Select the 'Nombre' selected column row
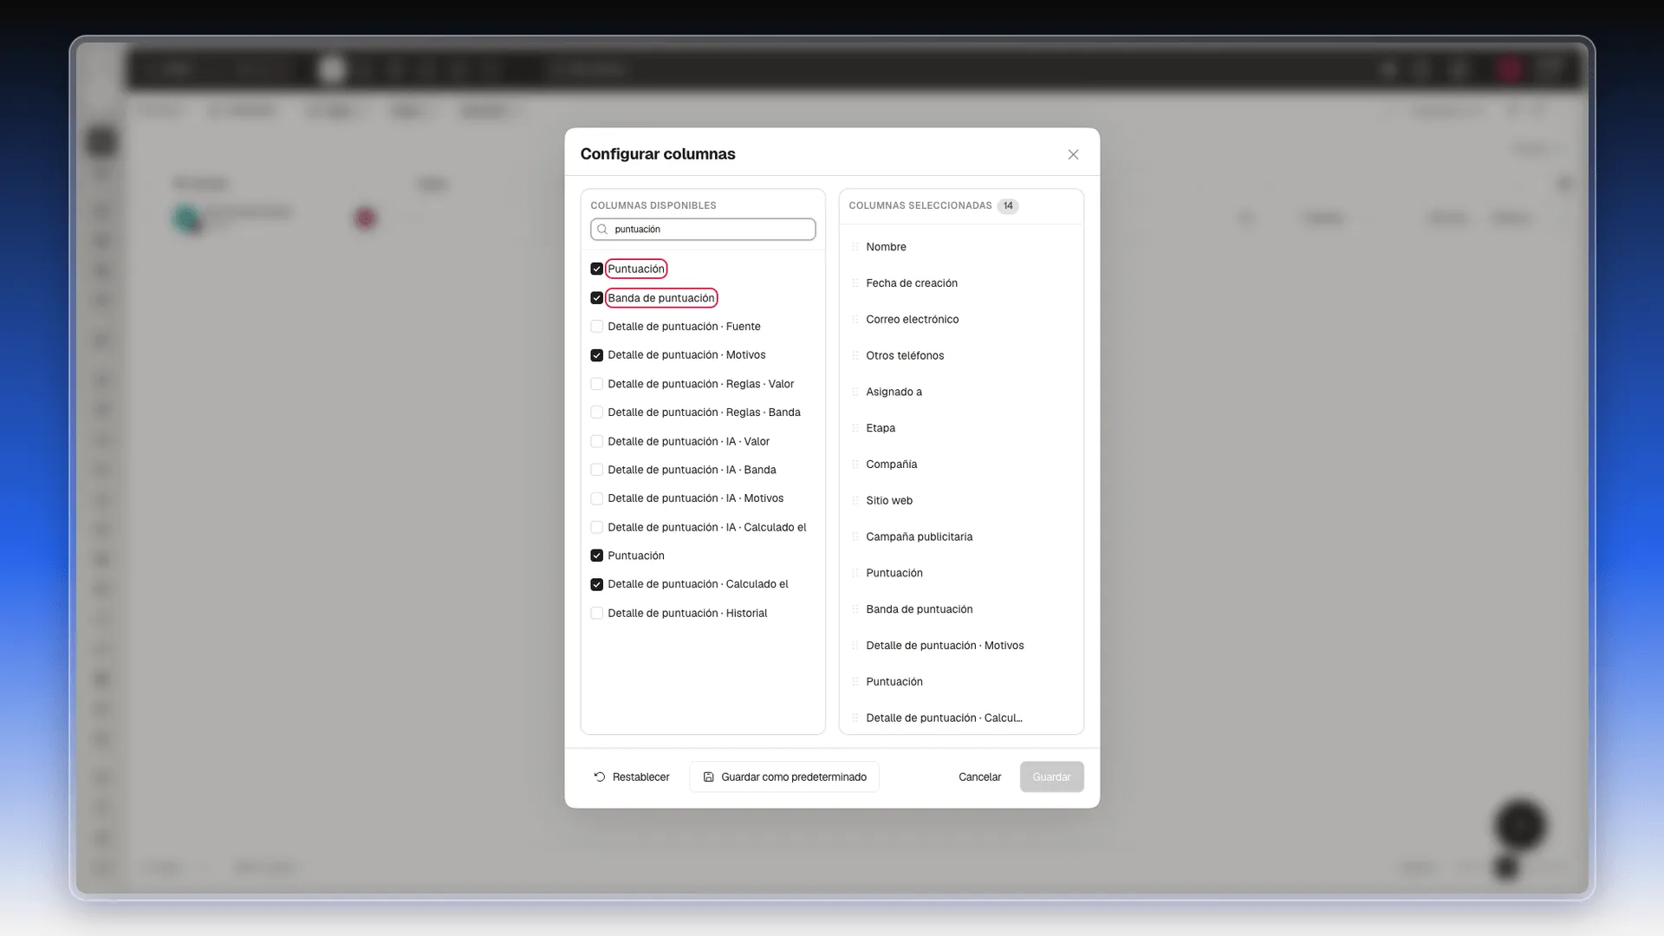This screenshot has width=1664, height=936. pos(961,247)
